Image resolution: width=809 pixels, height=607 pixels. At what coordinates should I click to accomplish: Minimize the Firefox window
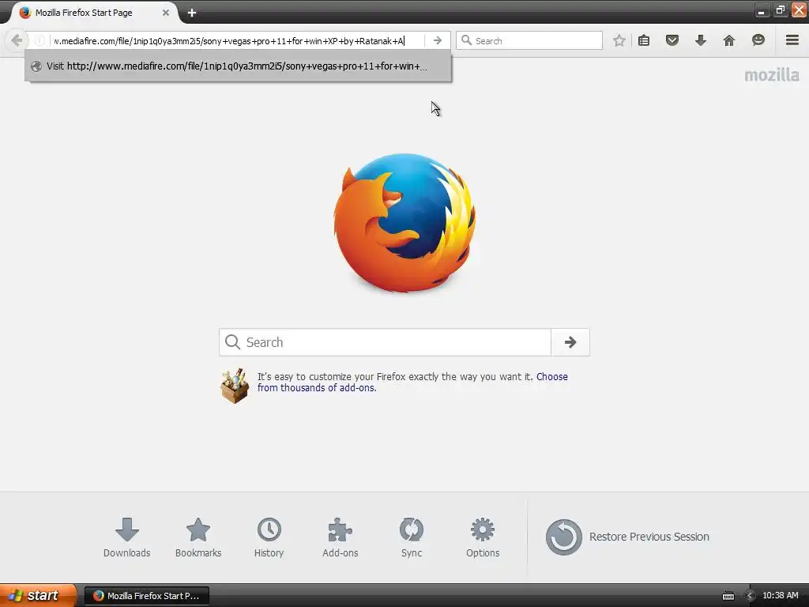click(x=761, y=9)
